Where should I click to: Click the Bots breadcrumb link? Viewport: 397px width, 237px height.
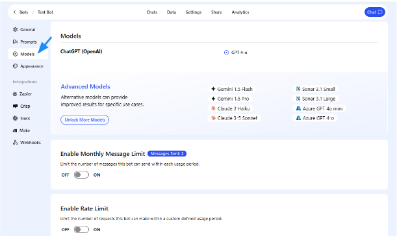(23, 12)
